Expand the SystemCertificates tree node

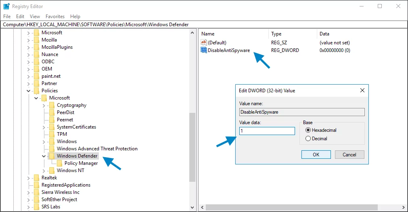tap(44, 127)
